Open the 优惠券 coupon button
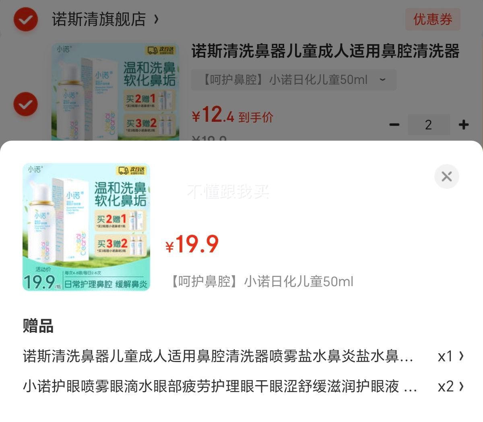483x422 pixels. coord(433,19)
